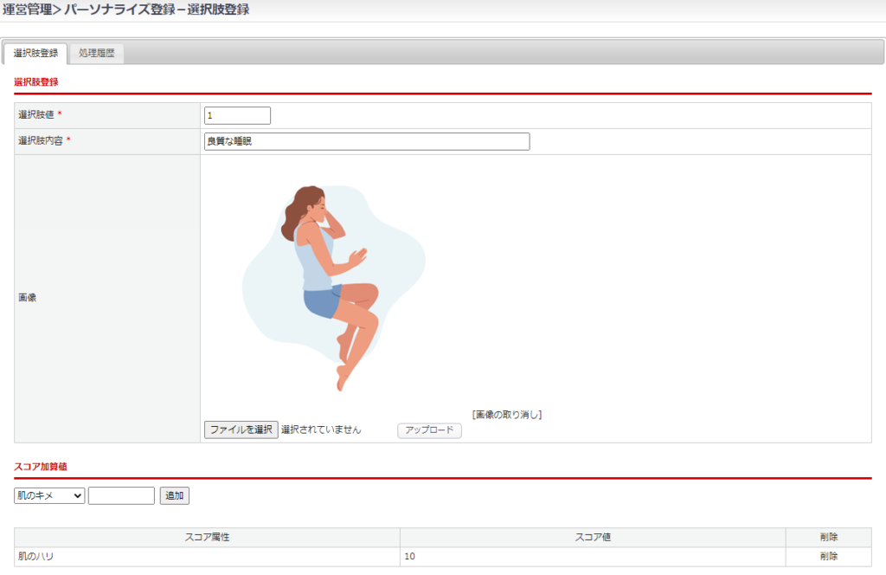Click the スコア加算値 section heading
The height and width of the screenshot is (575, 886).
pyautogui.click(x=41, y=466)
